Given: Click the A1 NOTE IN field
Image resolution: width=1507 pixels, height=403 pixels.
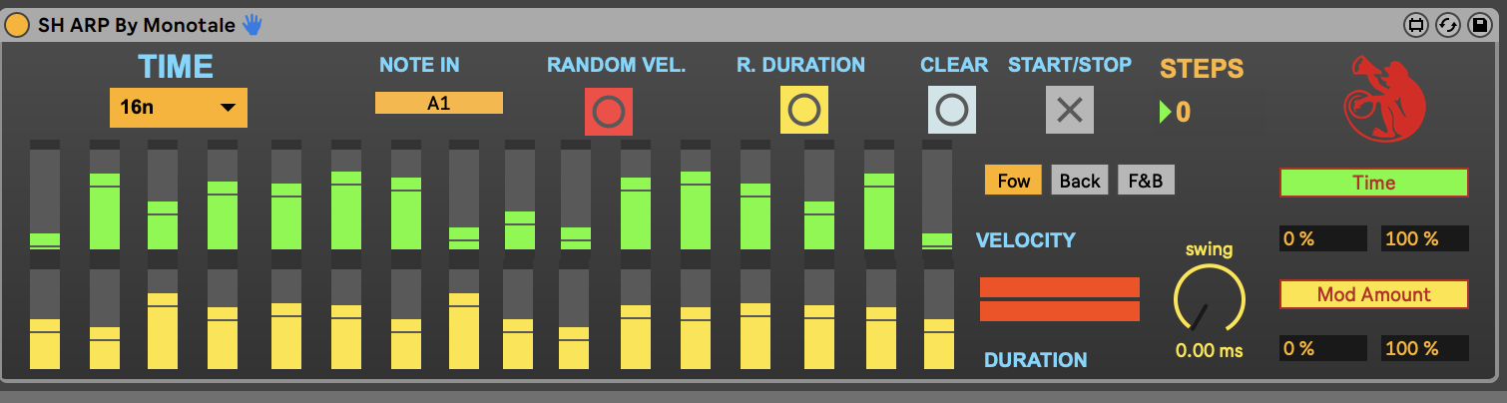Looking at the screenshot, I should click(438, 103).
